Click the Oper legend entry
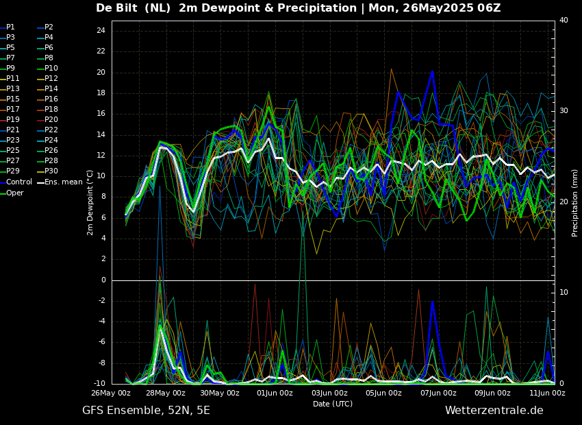 point(14,193)
